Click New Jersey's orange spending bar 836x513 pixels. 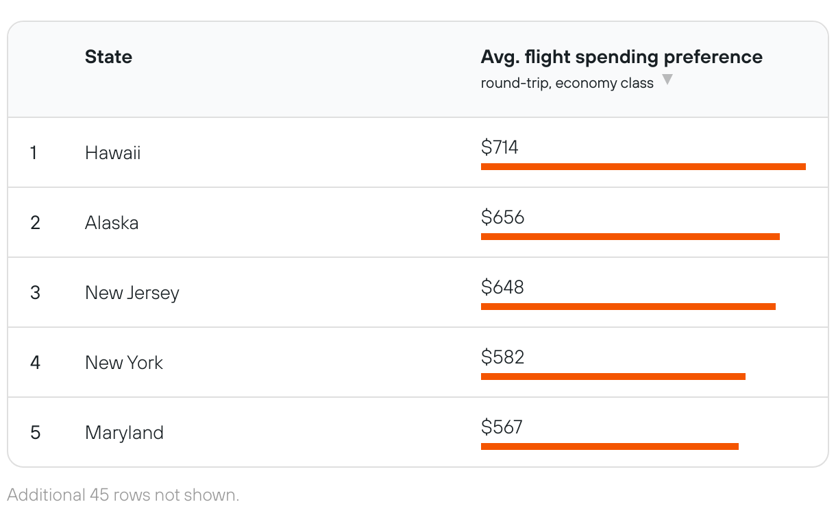[x=628, y=307]
